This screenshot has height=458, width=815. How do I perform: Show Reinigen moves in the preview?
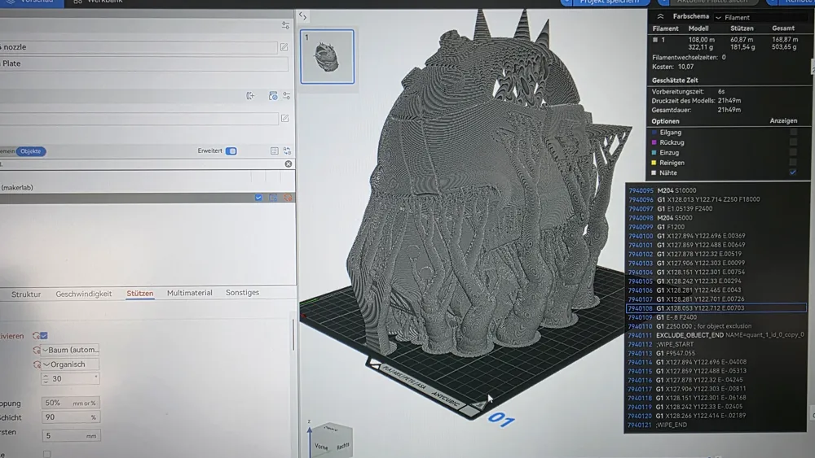pos(793,163)
